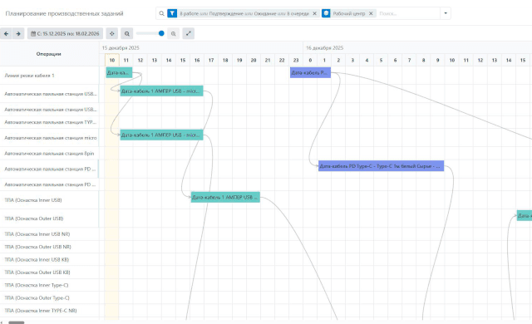Click the 'Планирование производственных заданий' title
Screen dimensions: 532x324
click(65, 13)
